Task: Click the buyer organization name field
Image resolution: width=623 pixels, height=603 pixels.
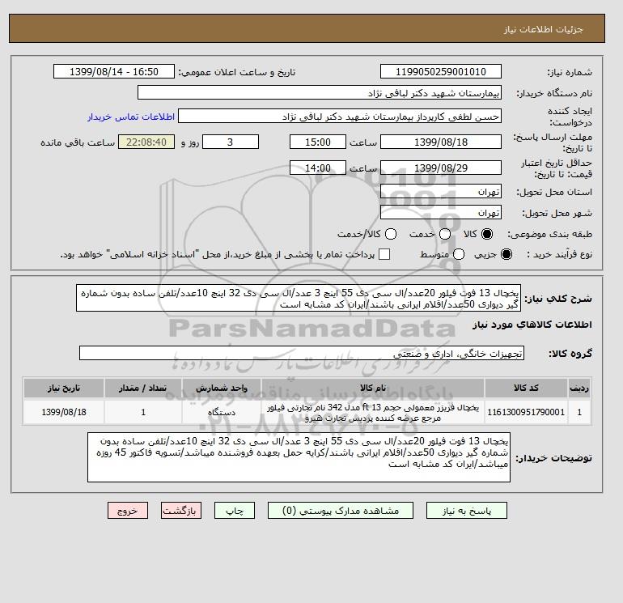Action: (x=320, y=92)
